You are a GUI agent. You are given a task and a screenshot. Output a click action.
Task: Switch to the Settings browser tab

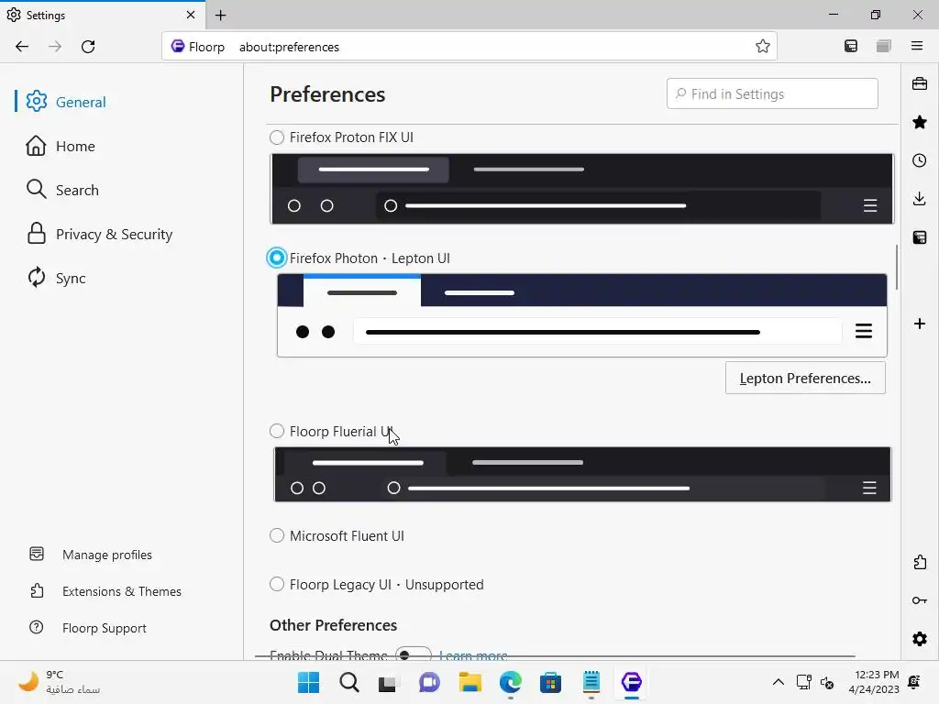click(x=102, y=15)
